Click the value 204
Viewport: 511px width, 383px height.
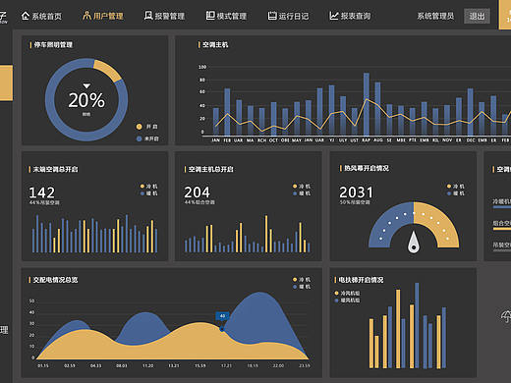pyautogui.click(x=197, y=192)
